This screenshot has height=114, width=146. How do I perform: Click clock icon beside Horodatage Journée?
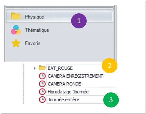42,92
